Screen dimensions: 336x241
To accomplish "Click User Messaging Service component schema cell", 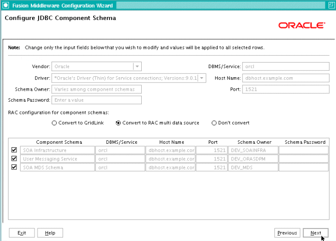I will coord(58,159).
